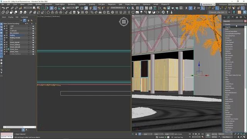Open the Rendering menu

click(71, 4)
